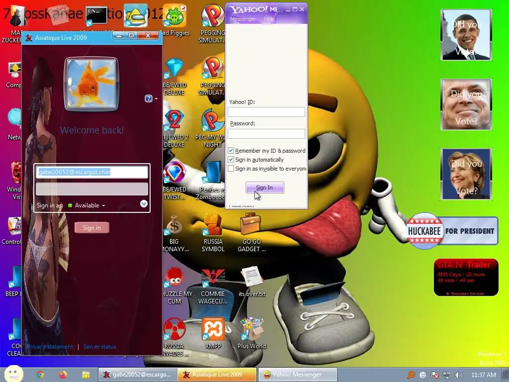The image size is (509, 382).
Task: Switch to gabe20052@escargo taskbar window
Action: click(138, 375)
